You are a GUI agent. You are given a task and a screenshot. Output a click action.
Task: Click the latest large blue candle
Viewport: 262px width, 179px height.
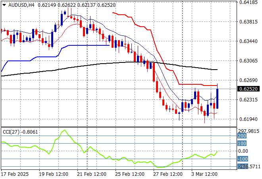pyautogui.click(x=218, y=98)
